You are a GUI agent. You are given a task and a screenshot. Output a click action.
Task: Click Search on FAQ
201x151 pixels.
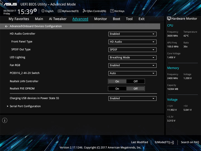190,142
